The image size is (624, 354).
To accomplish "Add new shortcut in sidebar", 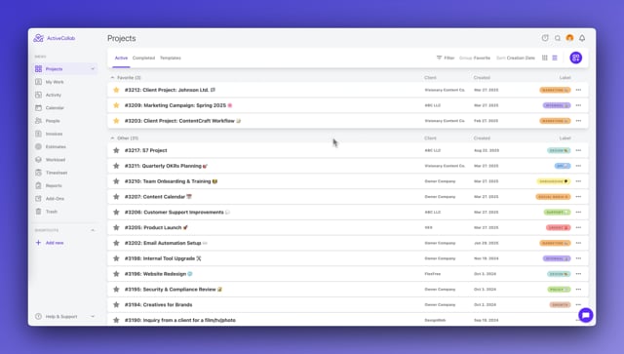I will point(50,243).
